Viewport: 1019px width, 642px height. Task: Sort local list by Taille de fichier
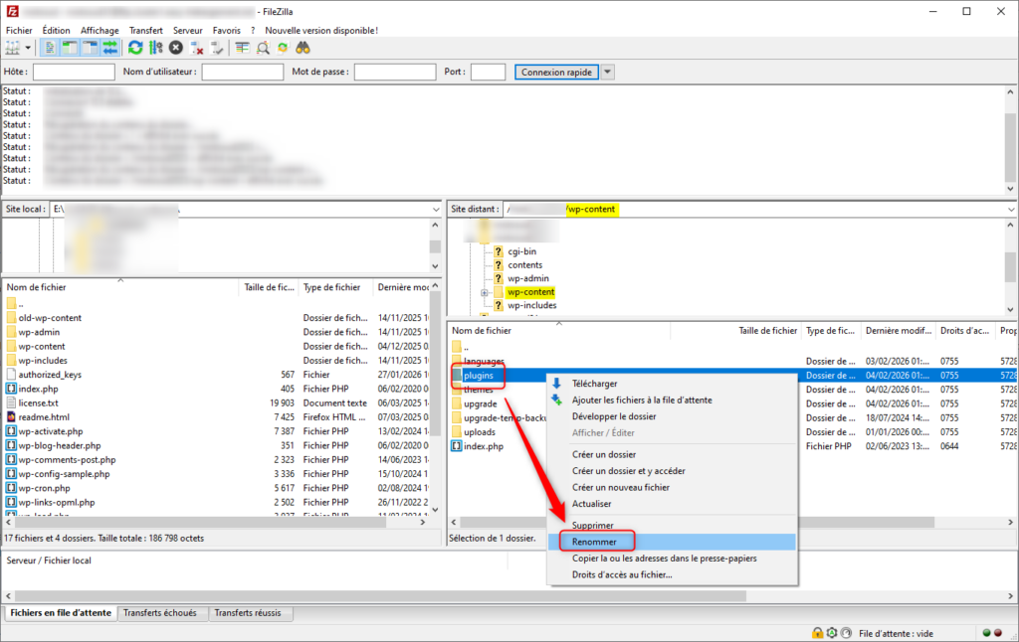point(269,287)
